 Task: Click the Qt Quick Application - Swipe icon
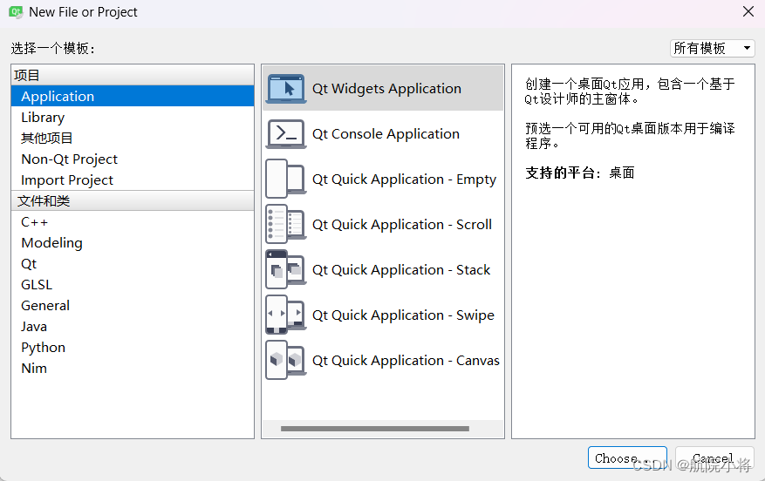(286, 315)
